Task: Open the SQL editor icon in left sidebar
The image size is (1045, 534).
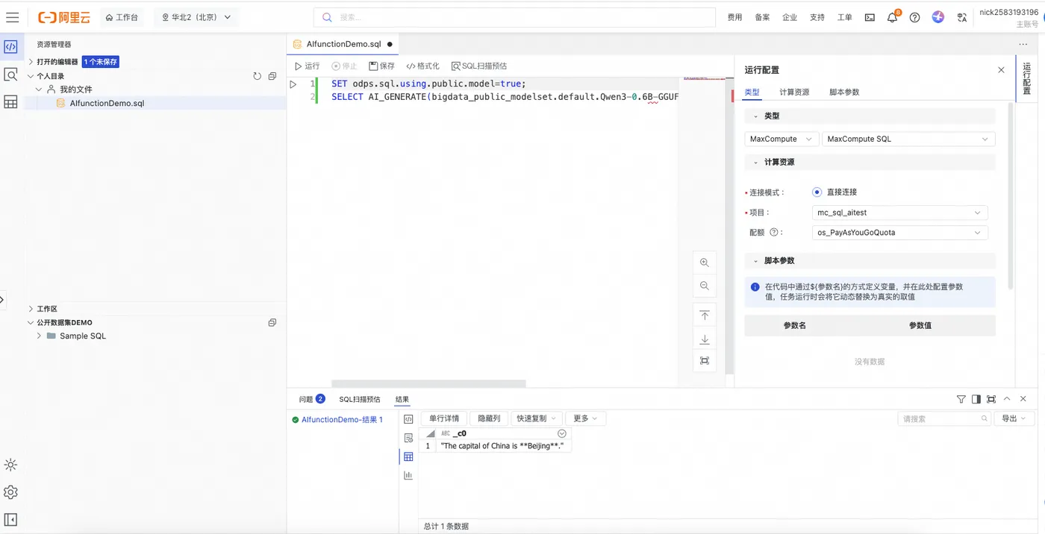Action: tap(10, 46)
